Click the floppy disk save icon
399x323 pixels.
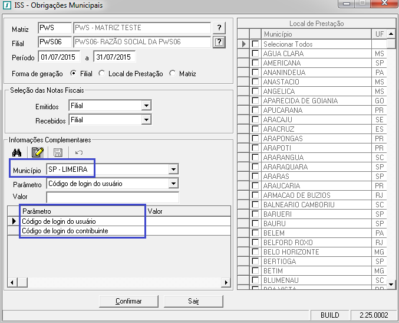pyautogui.click(x=58, y=152)
